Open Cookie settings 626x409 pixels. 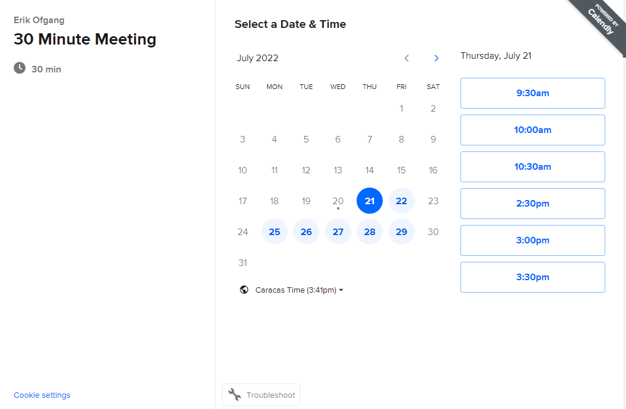42,395
